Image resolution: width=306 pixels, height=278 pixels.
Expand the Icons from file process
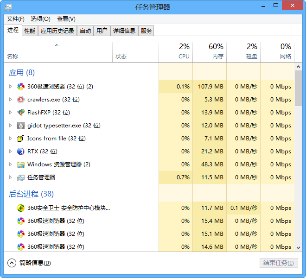click(10, 139)
